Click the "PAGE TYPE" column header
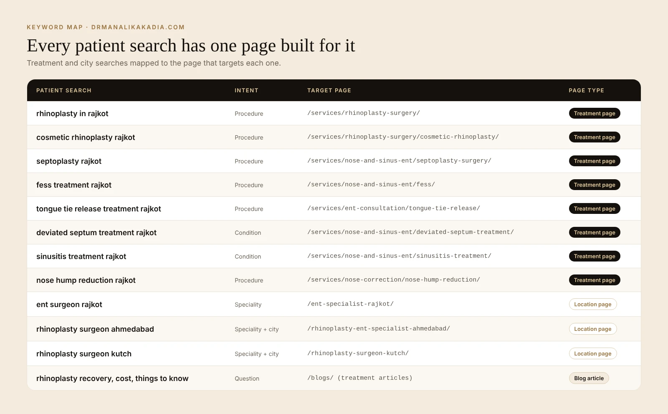Screen dimensions: 668x414 pyautogui.click(x=586, y=90)
